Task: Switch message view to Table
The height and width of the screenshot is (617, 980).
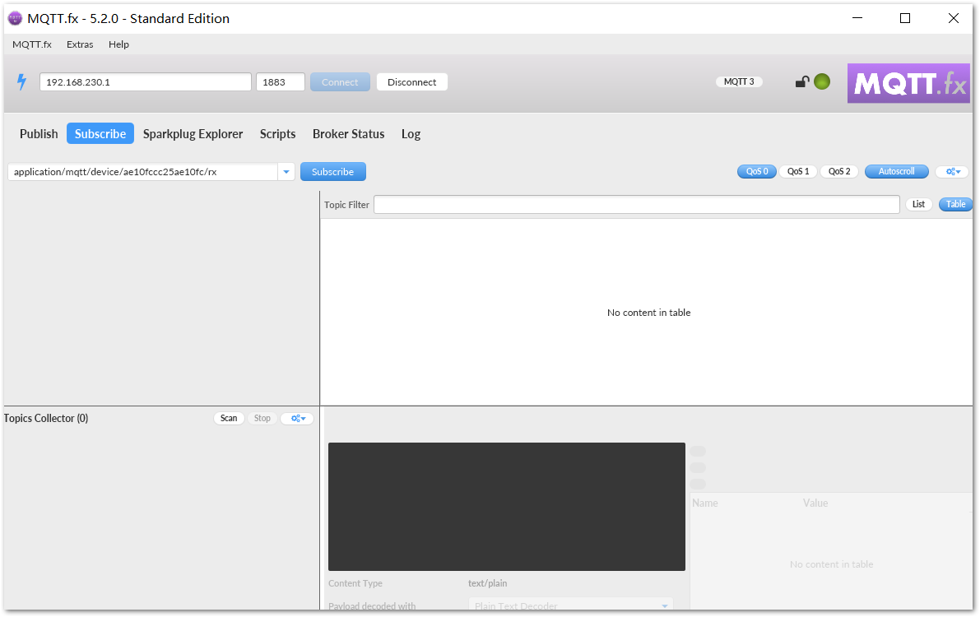Action: pos(955,204)
